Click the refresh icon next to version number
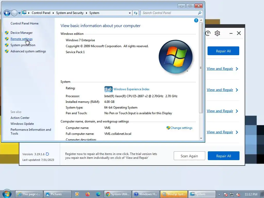264x198 pixels. pyautogui.click(x=47, y=154)
